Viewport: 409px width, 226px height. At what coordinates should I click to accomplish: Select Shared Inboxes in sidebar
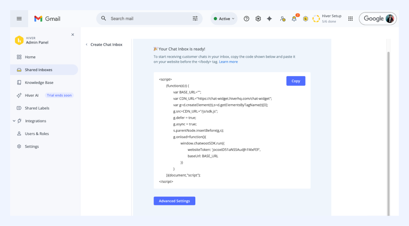38,70
